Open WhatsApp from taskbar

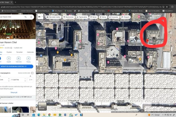(x=71, y=115)
